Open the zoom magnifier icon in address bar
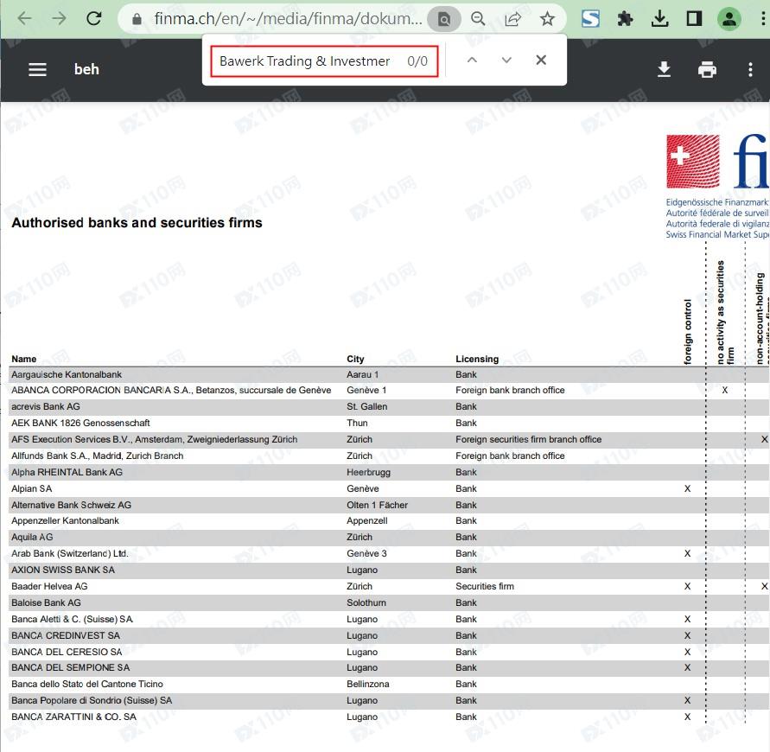The height and width of the screenshot is (752, 770). 478,18
